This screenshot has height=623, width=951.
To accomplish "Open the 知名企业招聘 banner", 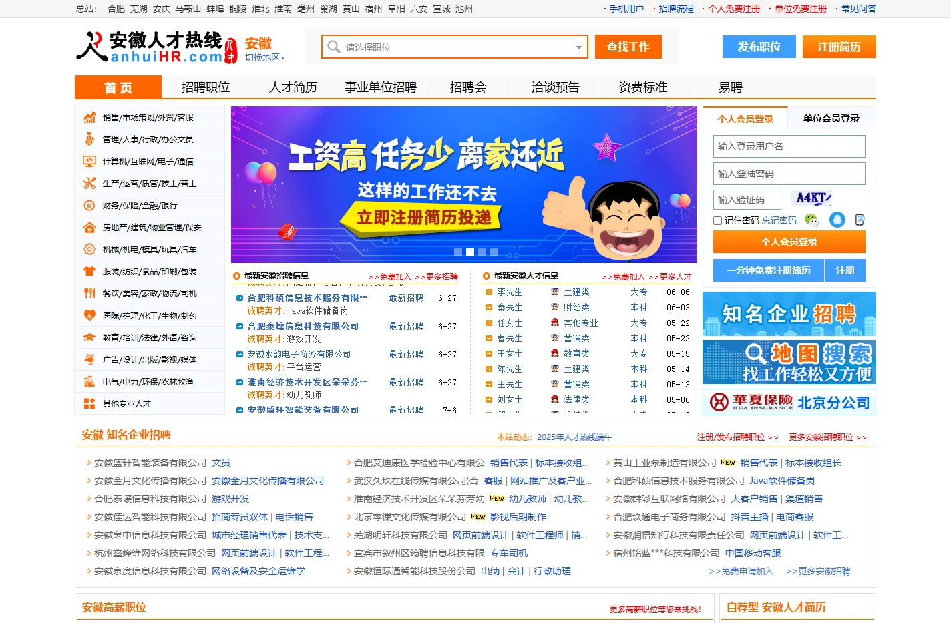I will [x=789, y=314].
